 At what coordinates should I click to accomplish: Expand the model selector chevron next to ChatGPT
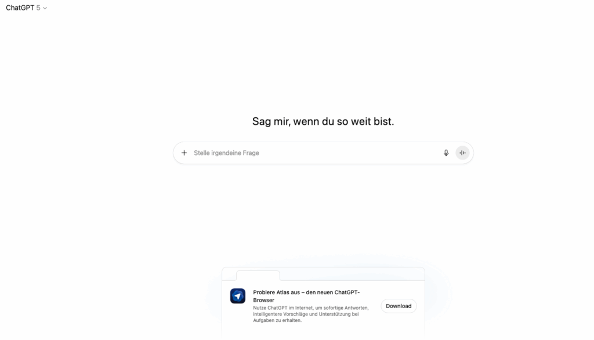tap(45, 8)
